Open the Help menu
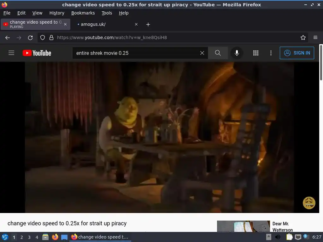The width and height of the screenshot is (323, 242). click(x=124, y=13)
